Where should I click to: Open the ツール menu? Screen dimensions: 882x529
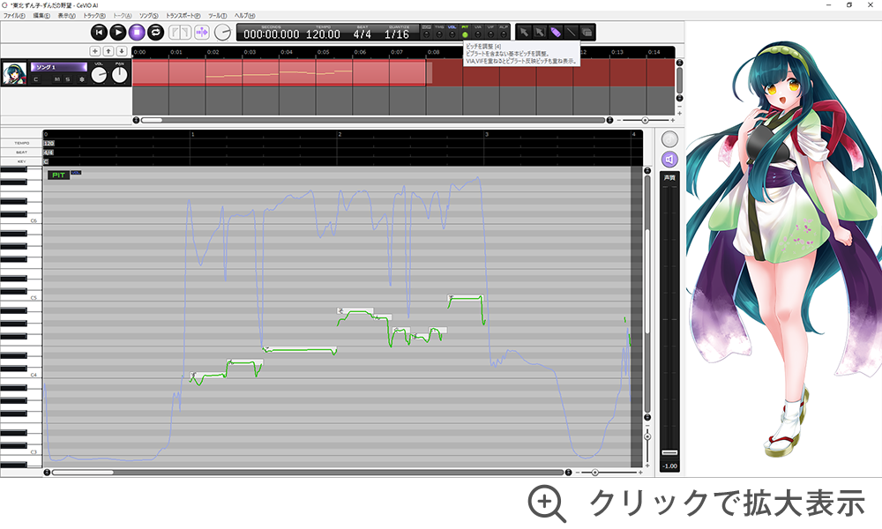point(217,16)
